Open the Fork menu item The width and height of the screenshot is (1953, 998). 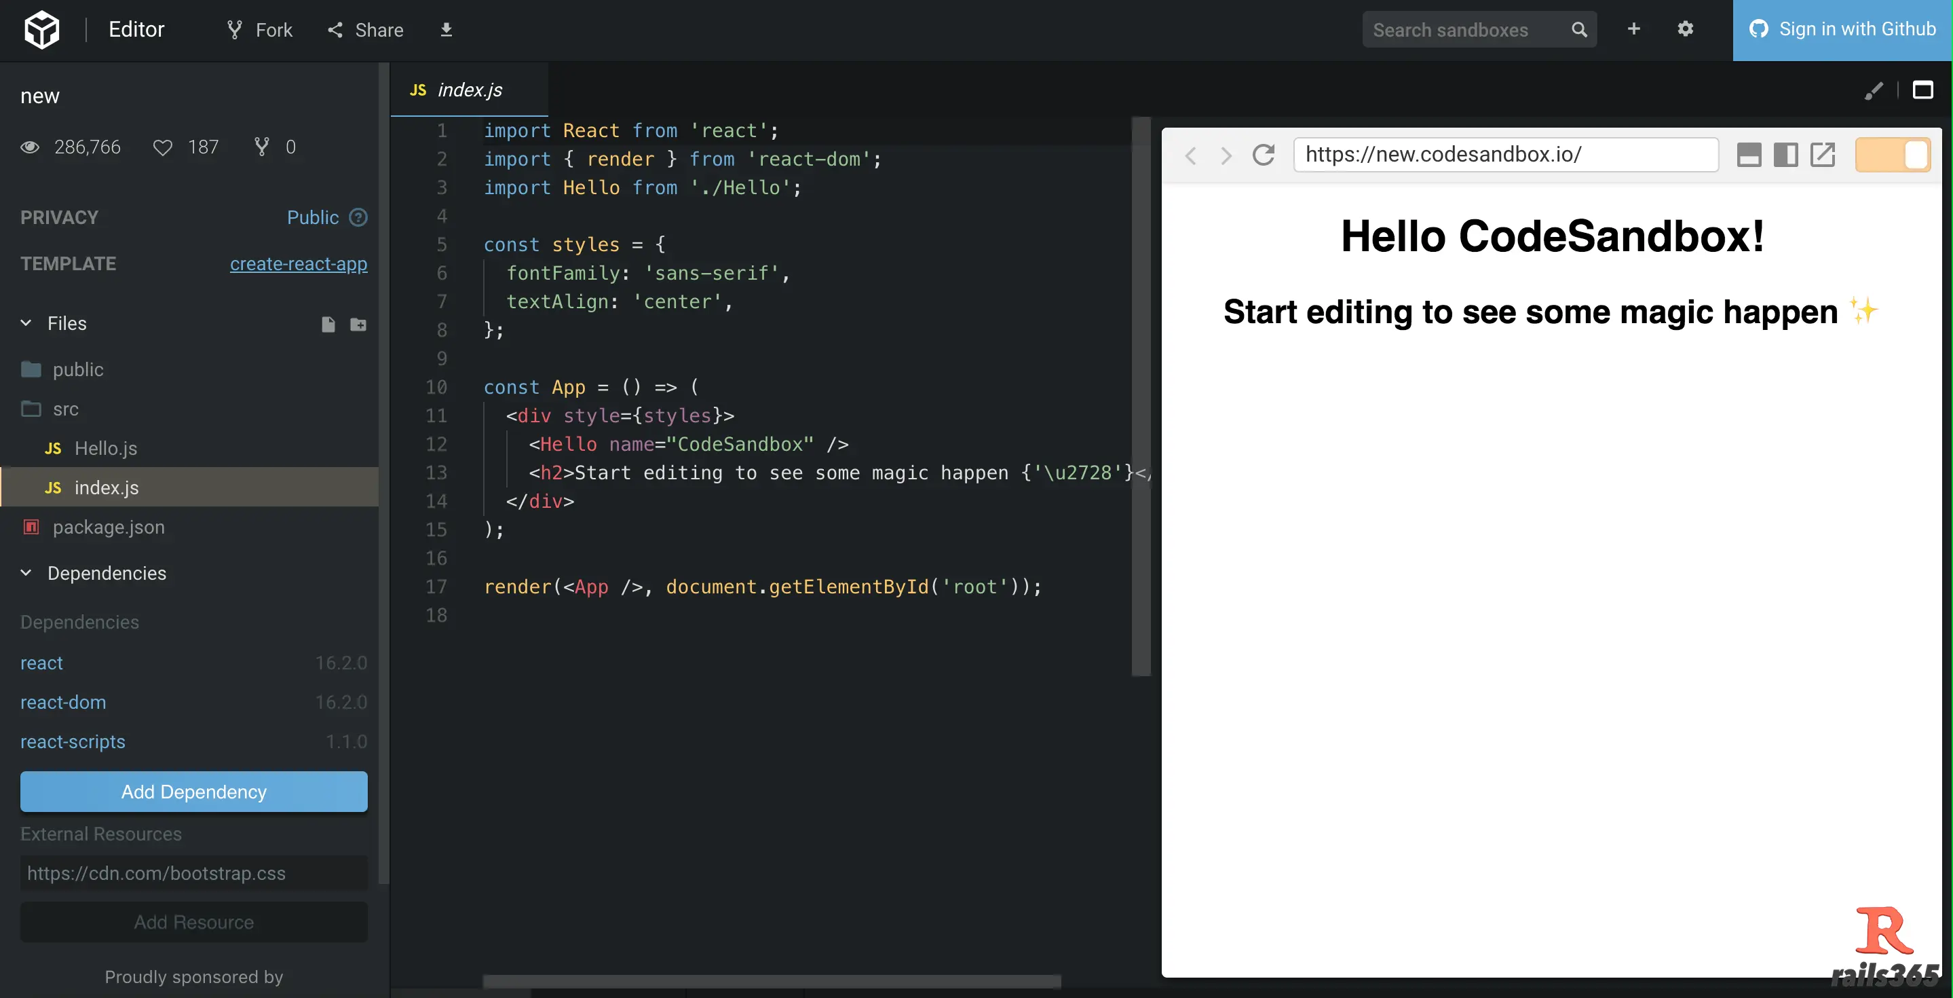(259, 30)
